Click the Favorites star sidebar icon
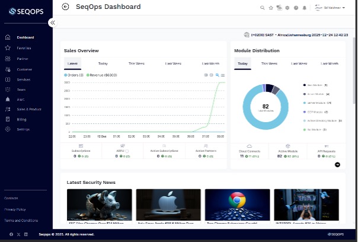Viewport: 358px width, 242px height. click(8, 48)
